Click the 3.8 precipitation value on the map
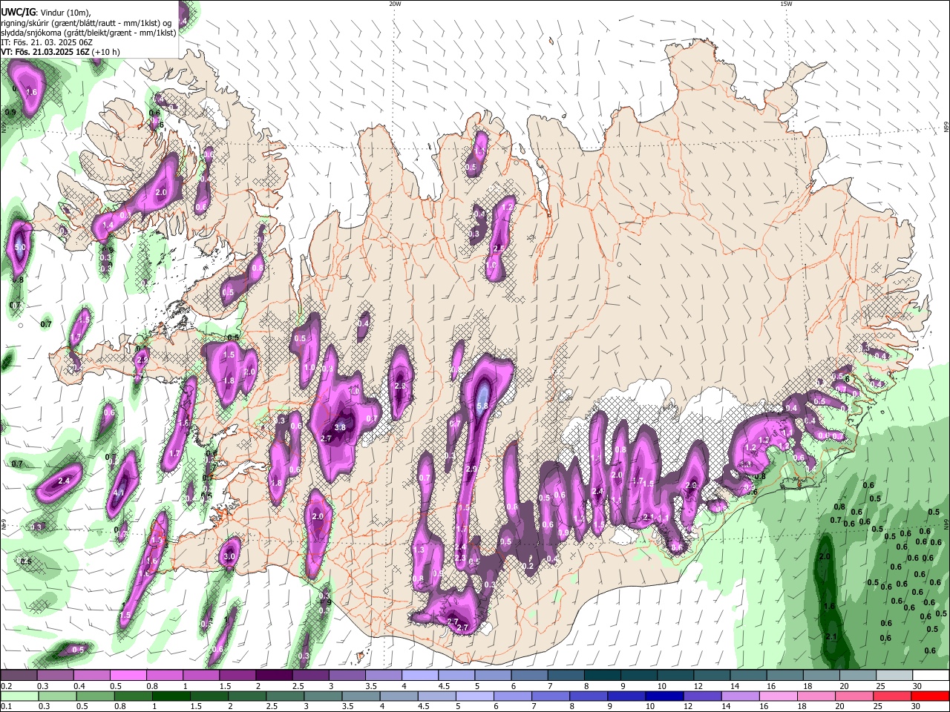Image resolution: width=950 pixels, height=712 pixels. click(340, 427)
